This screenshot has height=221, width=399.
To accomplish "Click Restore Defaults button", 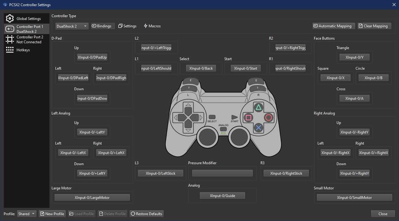I will click(x=146, y=214).
